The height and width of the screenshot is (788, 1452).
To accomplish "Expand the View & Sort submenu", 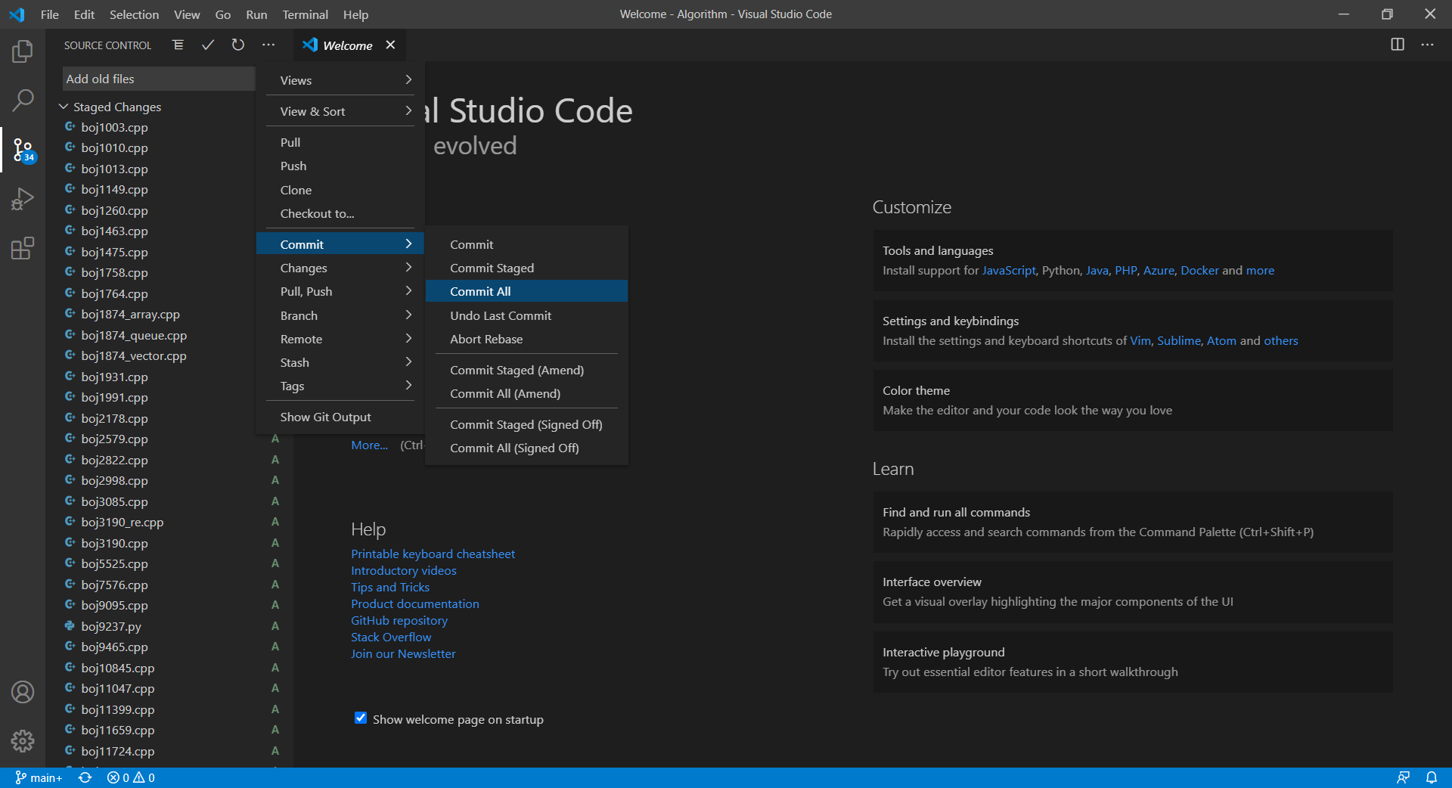I will pos(340,111).
